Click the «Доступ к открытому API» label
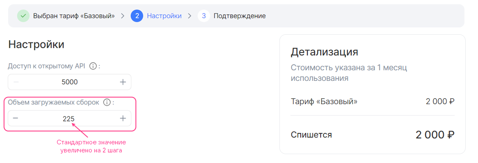Viewport: 478px width, 163px height. [x=47, y=66]
